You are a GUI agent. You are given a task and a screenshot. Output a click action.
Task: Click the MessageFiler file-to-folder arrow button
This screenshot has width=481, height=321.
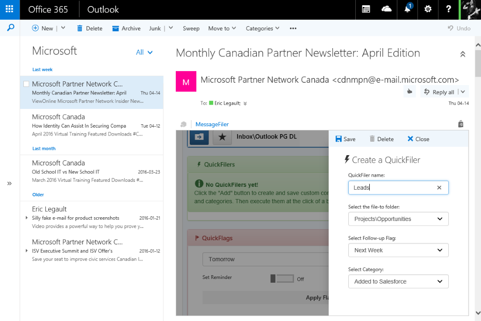pos(199,137)
